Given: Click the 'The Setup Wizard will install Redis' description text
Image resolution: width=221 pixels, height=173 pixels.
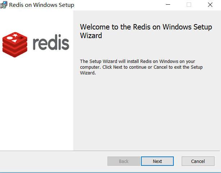Looking at the screenshot, I should [141, 67].
